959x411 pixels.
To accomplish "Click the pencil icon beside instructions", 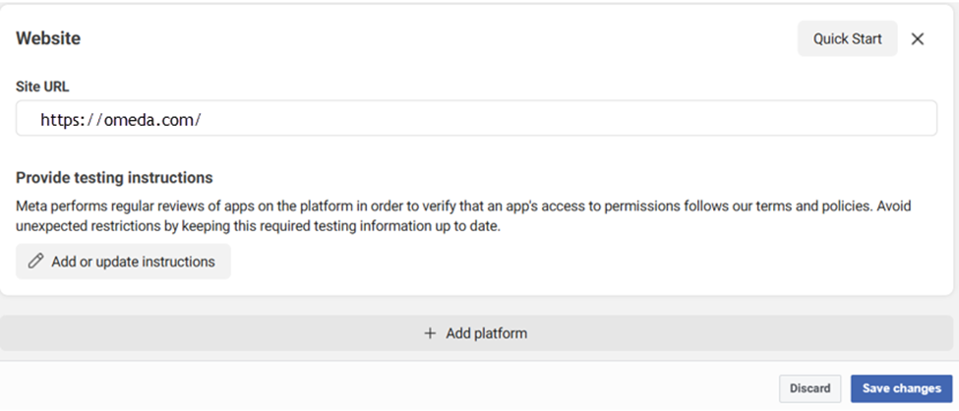I will [x=36, y=262].
